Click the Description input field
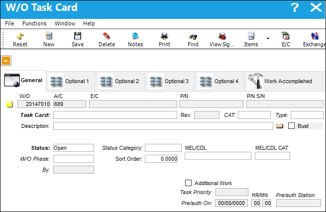 tap(163, 126)
